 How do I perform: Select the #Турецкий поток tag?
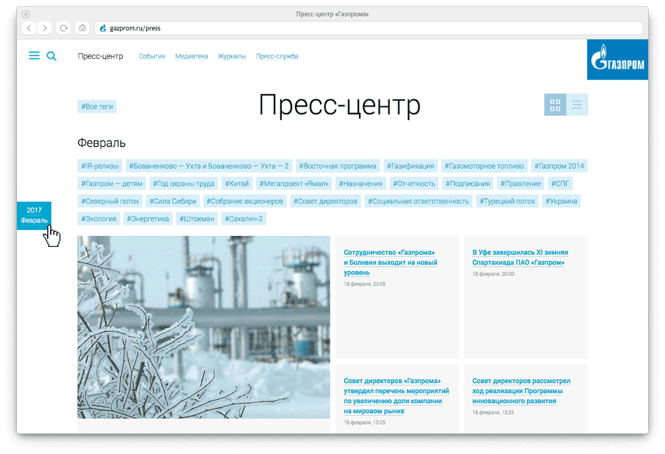click(x=507, y=201)
